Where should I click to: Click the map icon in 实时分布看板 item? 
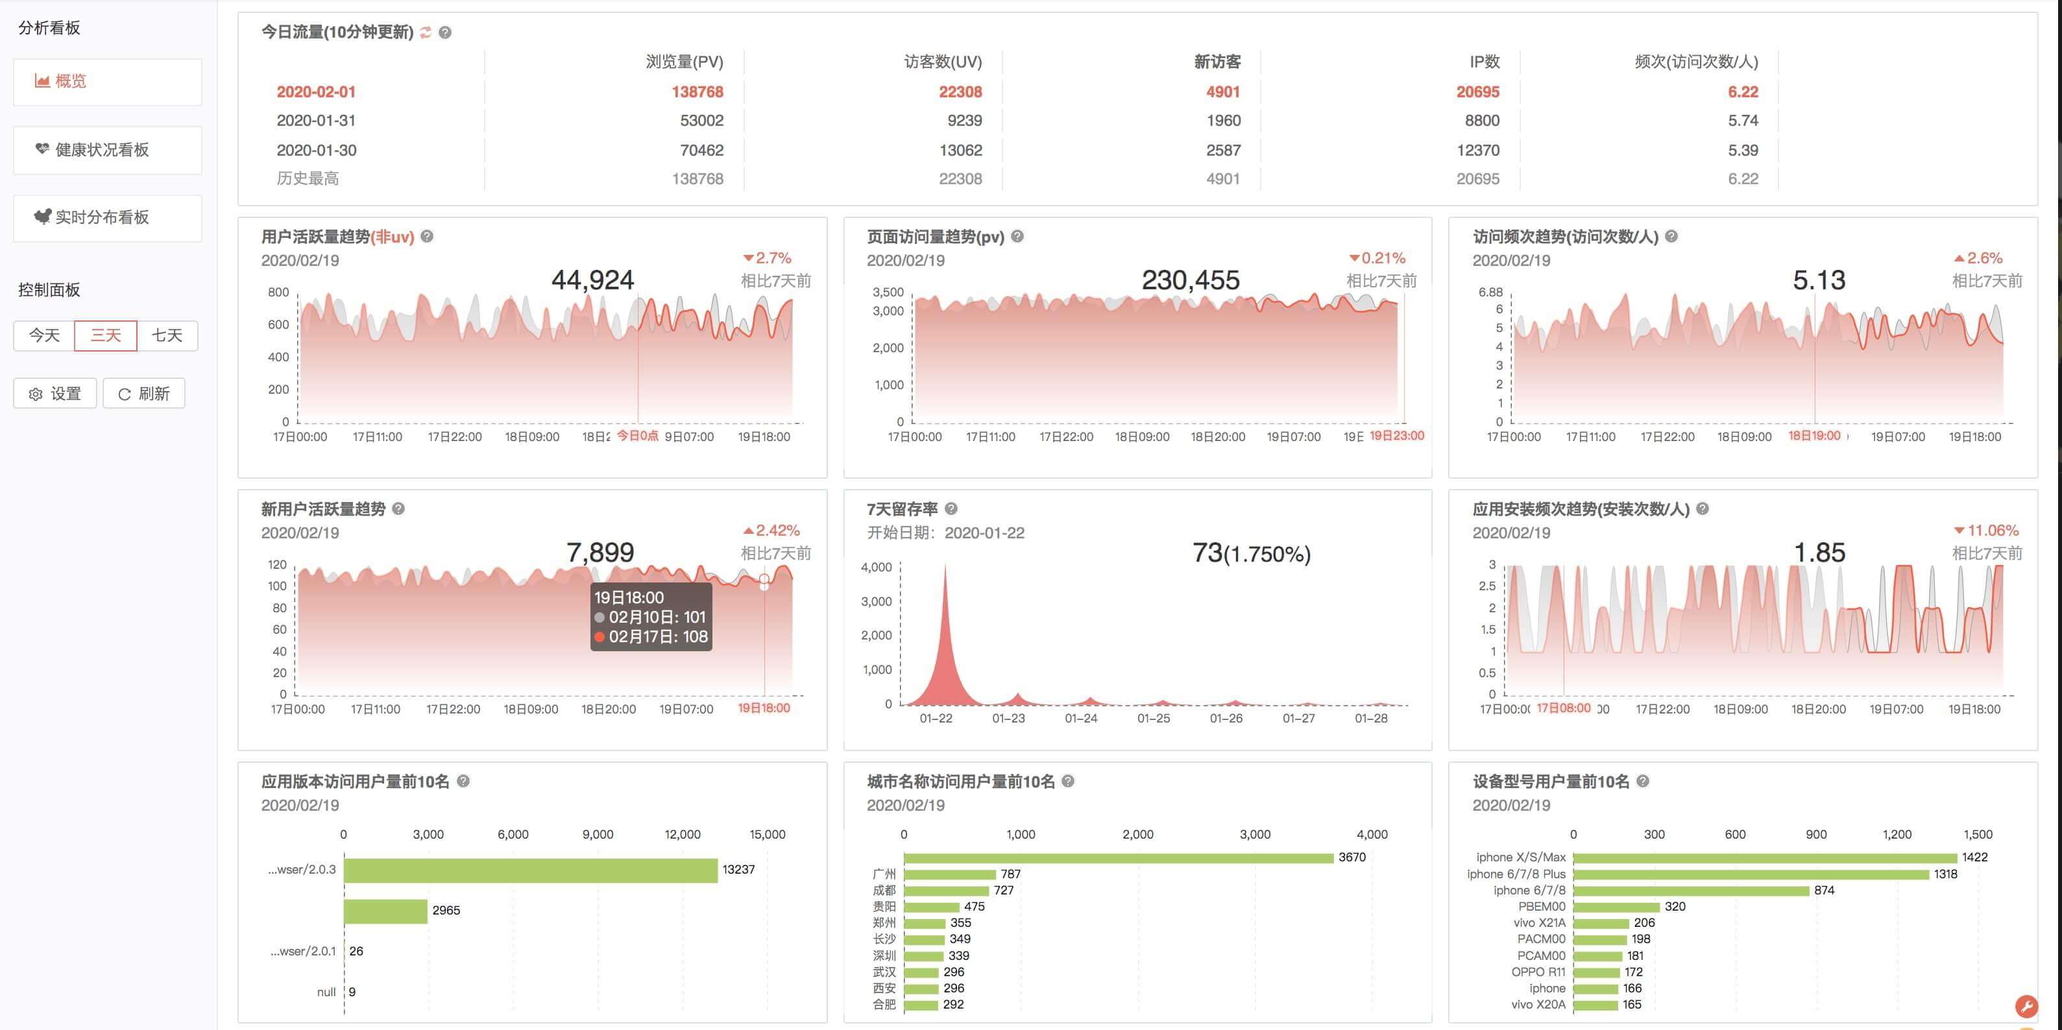point(42,217)
